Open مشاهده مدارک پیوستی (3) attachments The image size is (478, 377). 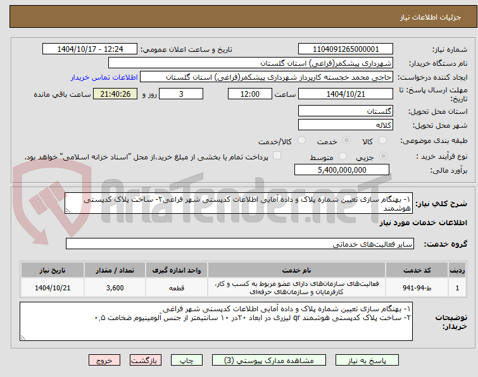[269, 361]
